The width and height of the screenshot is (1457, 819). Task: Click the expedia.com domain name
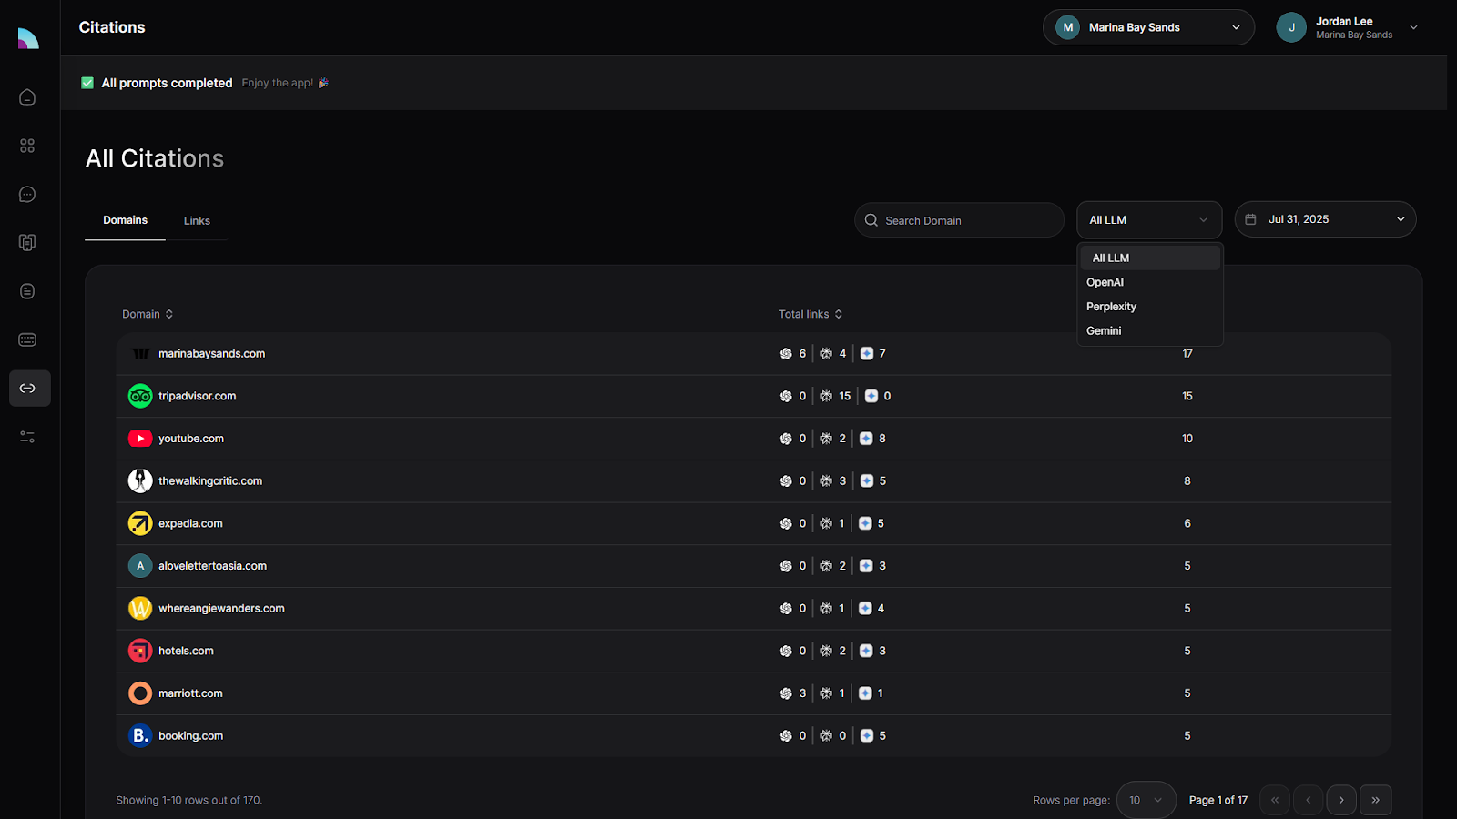coord(190,523)
